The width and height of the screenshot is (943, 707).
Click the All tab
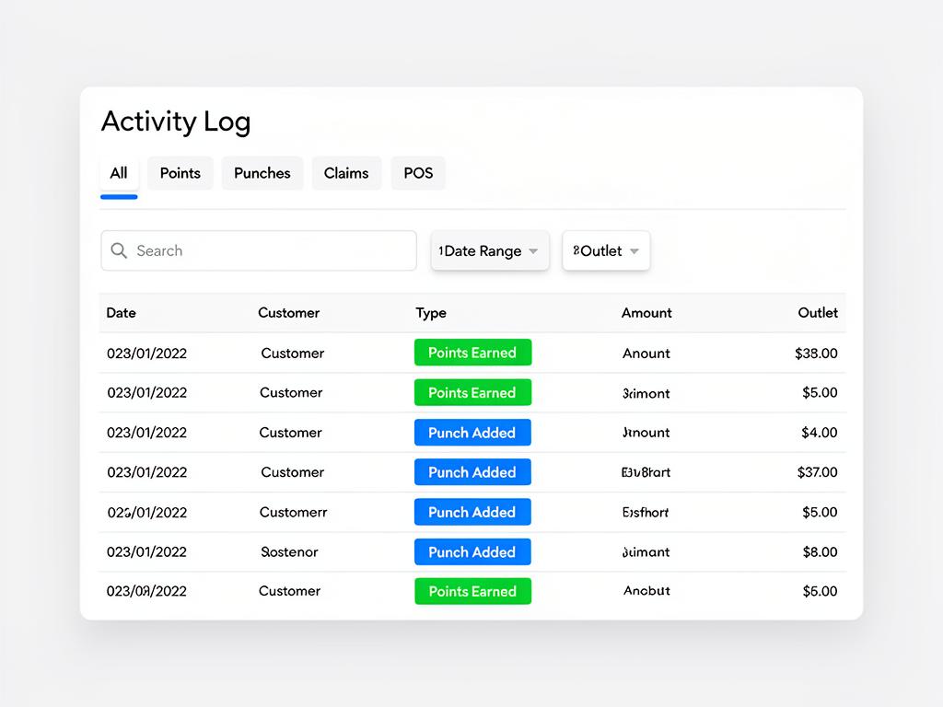coord(119,173)
